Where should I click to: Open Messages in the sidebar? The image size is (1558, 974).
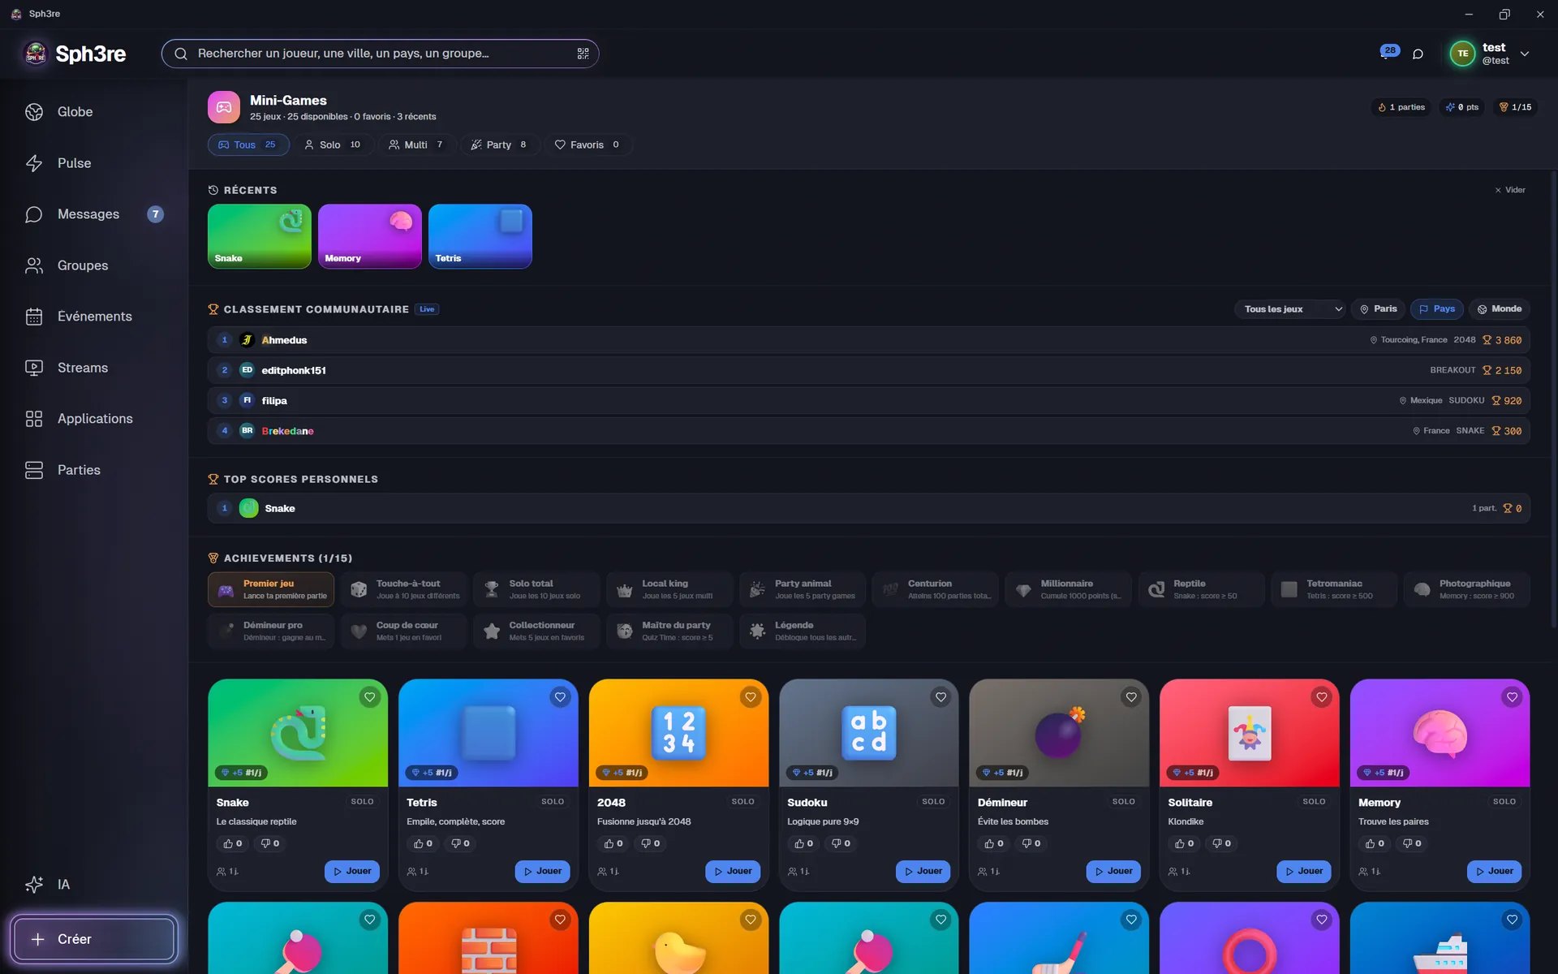coord(94,214)
